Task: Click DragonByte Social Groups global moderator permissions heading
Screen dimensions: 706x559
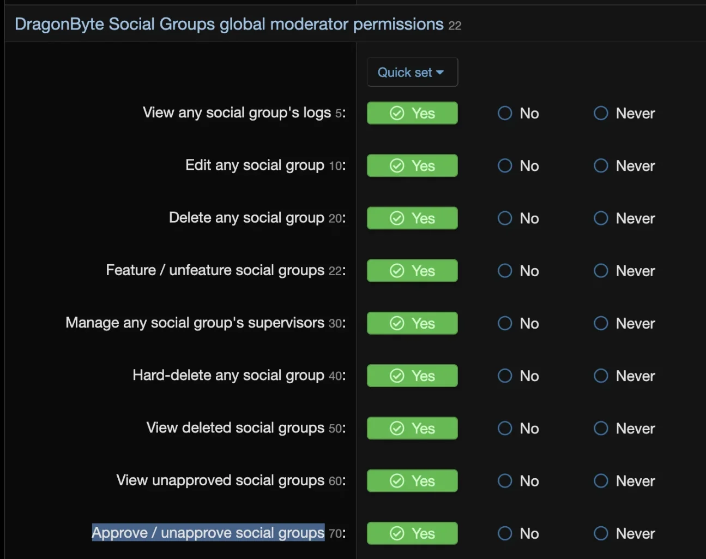Action: pyautogui.click(x=229, y=24)
